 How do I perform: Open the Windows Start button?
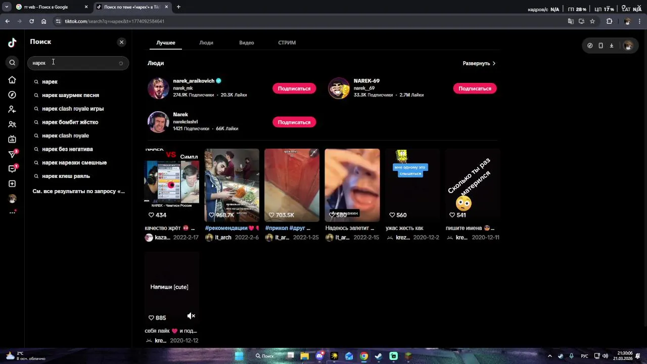[x=239, y=356]
